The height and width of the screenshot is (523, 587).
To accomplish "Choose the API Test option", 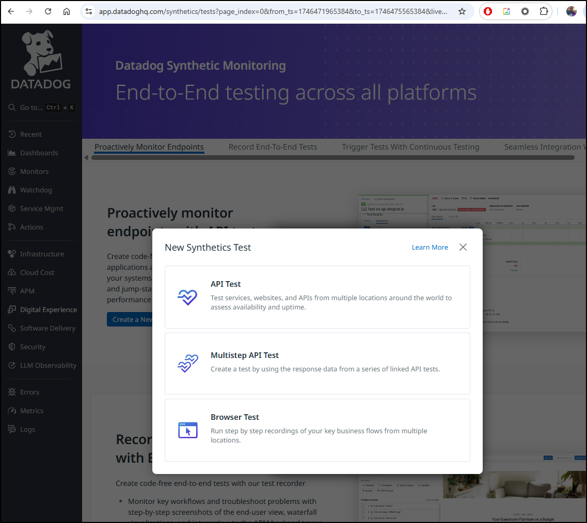I will (x=318, y=297).
